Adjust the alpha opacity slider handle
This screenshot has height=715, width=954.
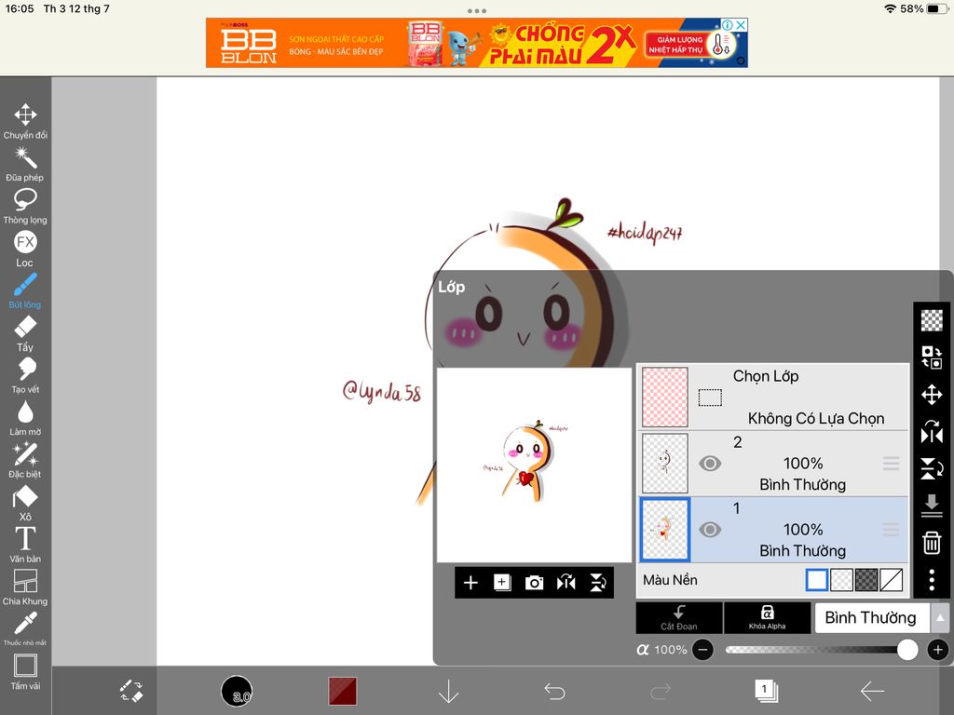[907, 650]
